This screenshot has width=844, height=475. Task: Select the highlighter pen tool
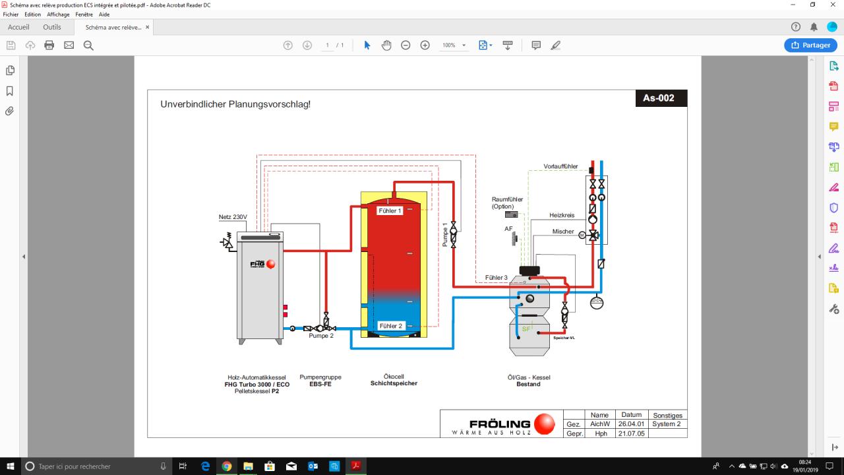click(555, 46)
